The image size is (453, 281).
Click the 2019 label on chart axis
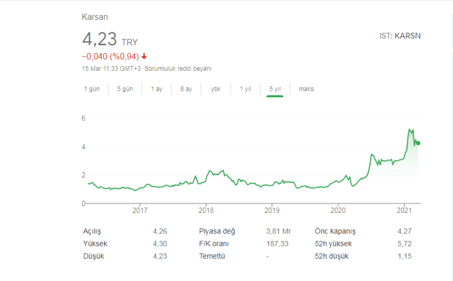[x=272, y=210]
